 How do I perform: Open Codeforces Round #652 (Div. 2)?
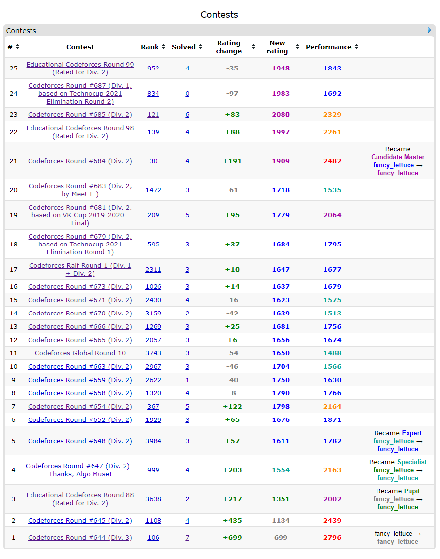click(x=80, y=419)
